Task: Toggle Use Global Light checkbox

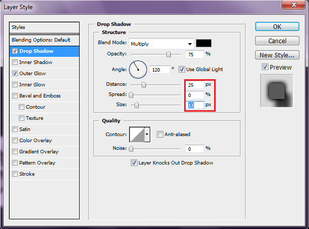Action: [x=182, y=70]
